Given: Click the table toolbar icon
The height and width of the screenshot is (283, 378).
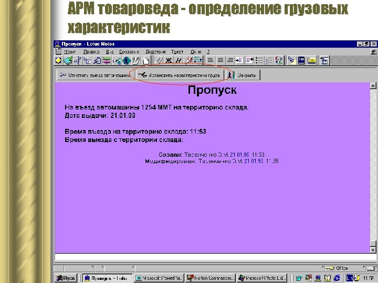Looking at the screenshot, I should click(x=324, y=60).
